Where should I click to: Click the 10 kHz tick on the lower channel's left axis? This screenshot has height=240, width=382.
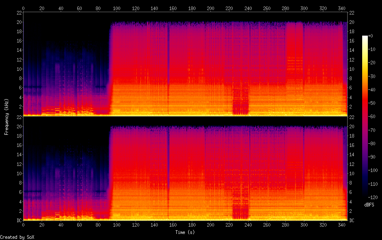point(18,173)
